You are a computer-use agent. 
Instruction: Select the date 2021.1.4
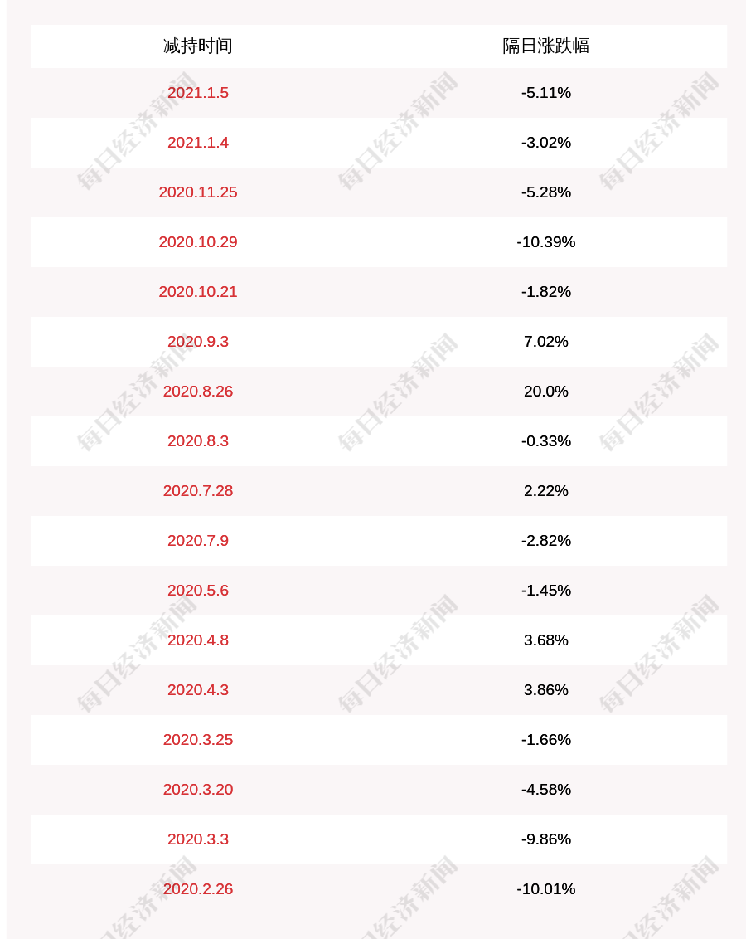coord(198,143)
